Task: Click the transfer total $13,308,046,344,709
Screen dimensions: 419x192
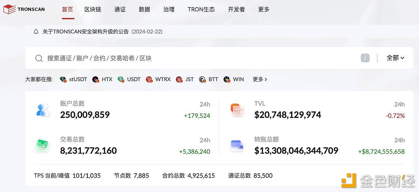Action: point(296,151)
